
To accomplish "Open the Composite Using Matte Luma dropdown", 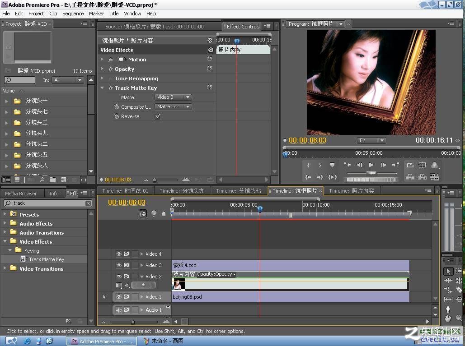I will [x=173, y=106].
